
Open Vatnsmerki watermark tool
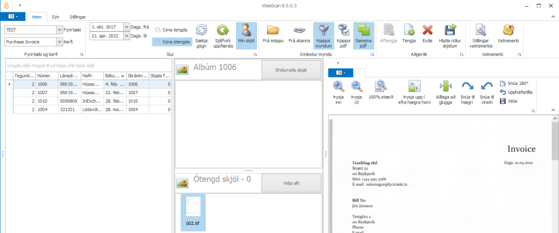click(508, 34)
